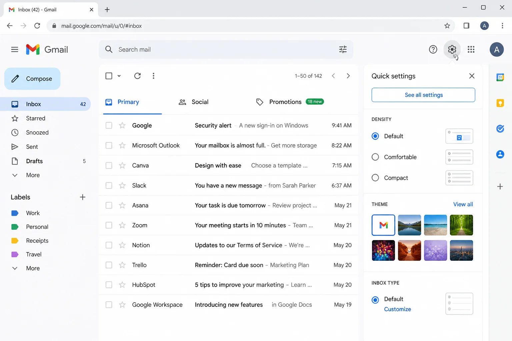Open the Travel label
Image resolution: width=512 pixels, height=341 pixels.
click(34, 254)
